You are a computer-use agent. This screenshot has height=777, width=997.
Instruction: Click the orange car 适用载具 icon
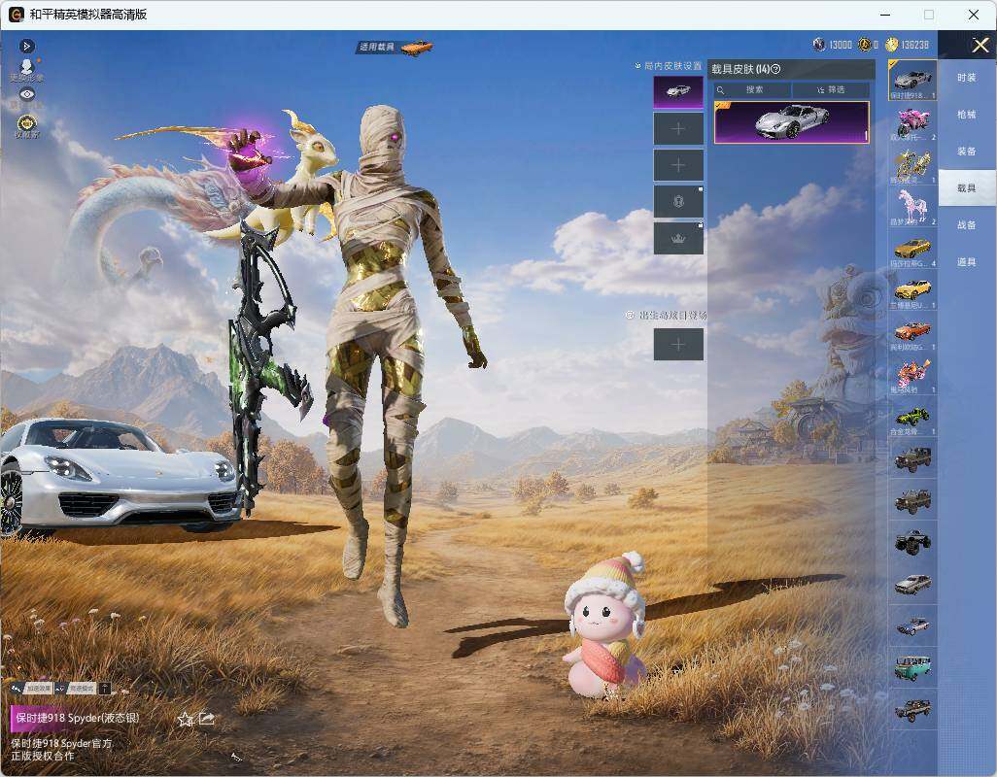(417, 47)
